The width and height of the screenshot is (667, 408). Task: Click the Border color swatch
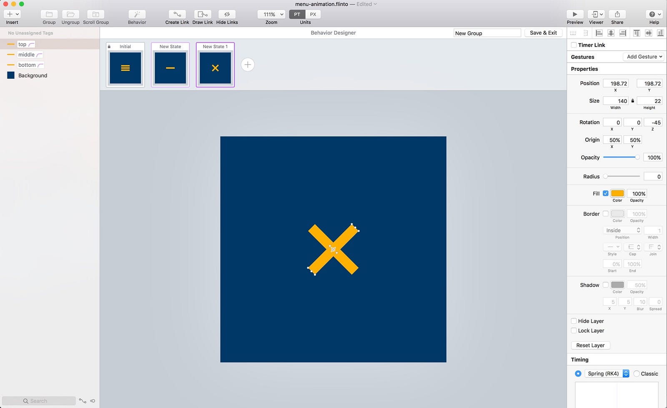617,214
